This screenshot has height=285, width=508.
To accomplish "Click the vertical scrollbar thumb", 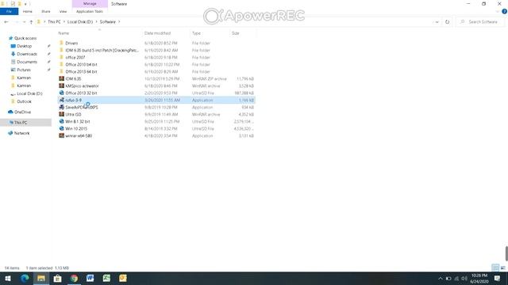I will pyautogui.click(x=506, y=253).
